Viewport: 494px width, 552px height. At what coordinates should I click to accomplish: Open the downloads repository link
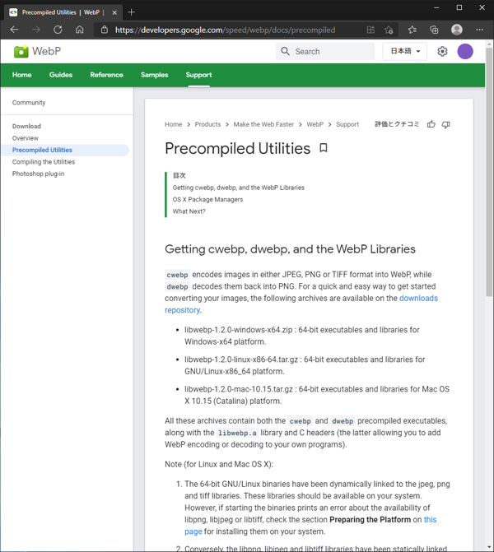(x=418, y=298)
